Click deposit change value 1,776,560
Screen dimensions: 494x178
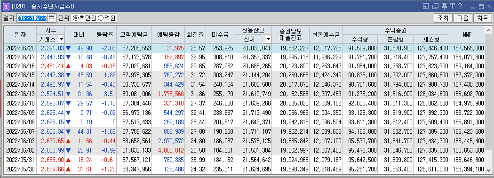171,94
